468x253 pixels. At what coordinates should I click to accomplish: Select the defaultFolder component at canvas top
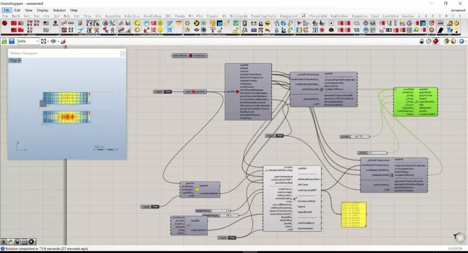tap(189, 55)
